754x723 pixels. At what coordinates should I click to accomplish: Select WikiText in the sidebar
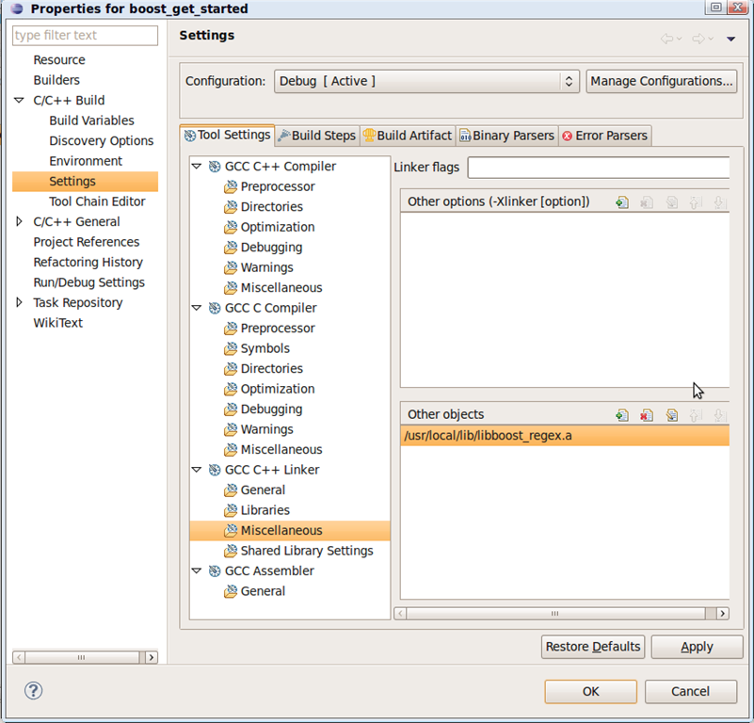(57, 323)
